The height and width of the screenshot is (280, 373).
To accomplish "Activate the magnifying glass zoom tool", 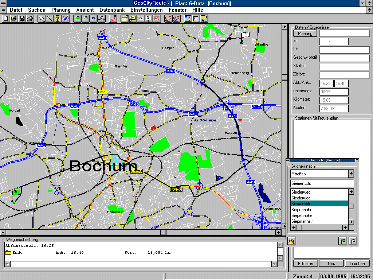I will [50, 18].
